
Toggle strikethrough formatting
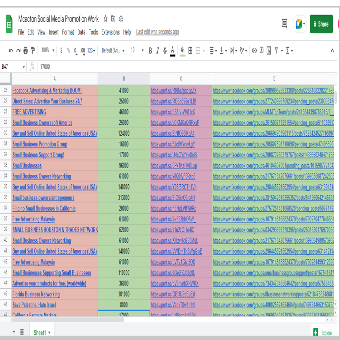tap(165, 51)
